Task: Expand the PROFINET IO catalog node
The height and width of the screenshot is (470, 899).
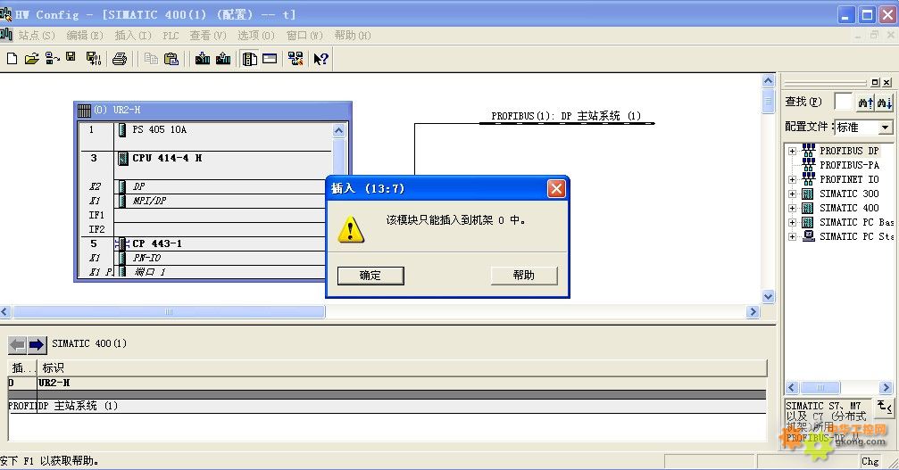Action: click(793, 180)
